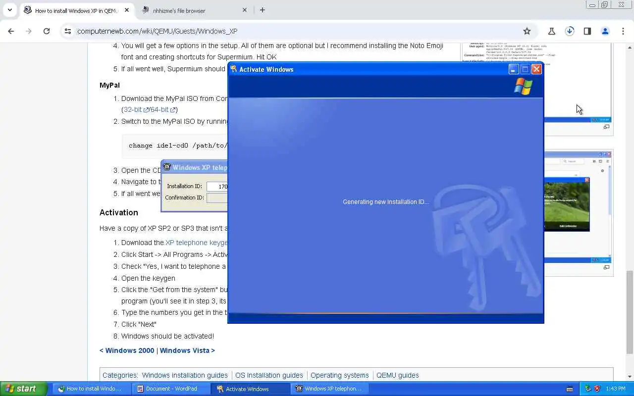This screenshot has height=396, width=634.
Task: Close the 'How to install Windows XP' tab
Action: (127, 10)
